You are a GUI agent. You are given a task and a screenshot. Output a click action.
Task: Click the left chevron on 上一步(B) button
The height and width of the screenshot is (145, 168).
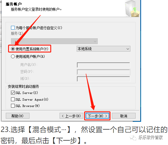coord(63,116)
